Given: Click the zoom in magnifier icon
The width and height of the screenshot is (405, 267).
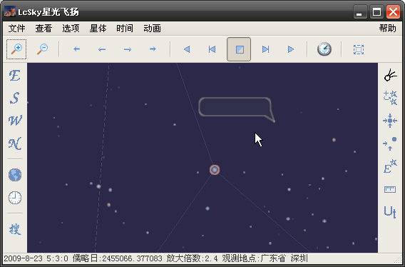Looking at the screenshot, I should pos(16,49).
